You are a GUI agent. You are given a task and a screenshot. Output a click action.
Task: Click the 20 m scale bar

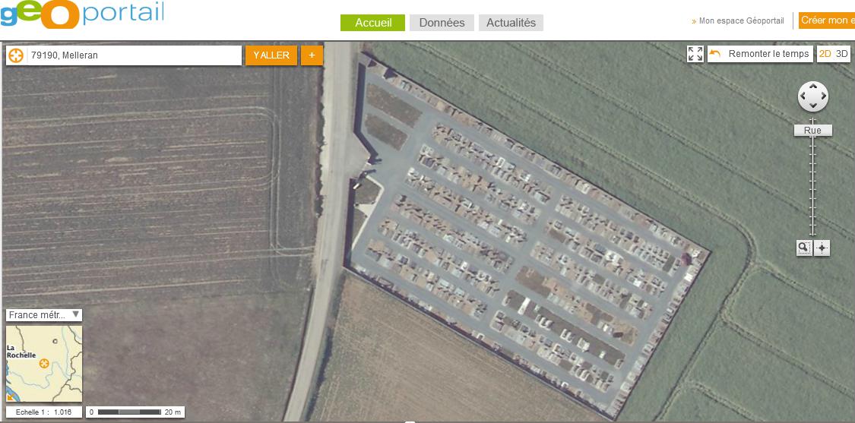pos(135,412)
